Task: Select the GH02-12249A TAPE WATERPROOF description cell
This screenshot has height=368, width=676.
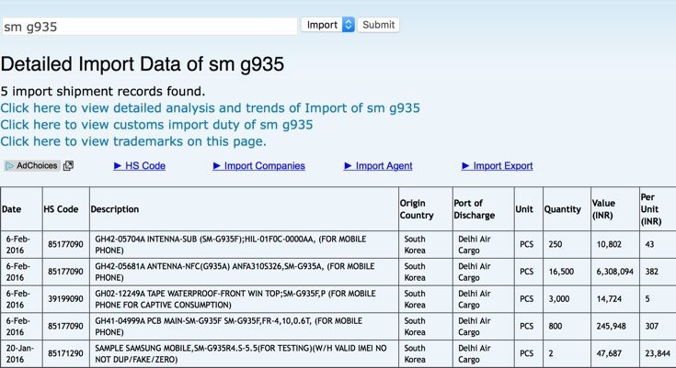Action: (244, 299)
